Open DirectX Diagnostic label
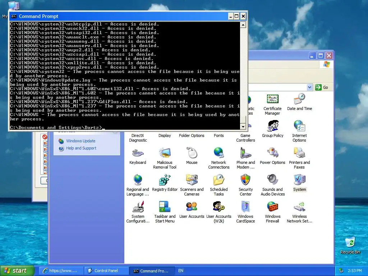The width and height of the screenshot is (368, 276). click(x=138, y=138)
